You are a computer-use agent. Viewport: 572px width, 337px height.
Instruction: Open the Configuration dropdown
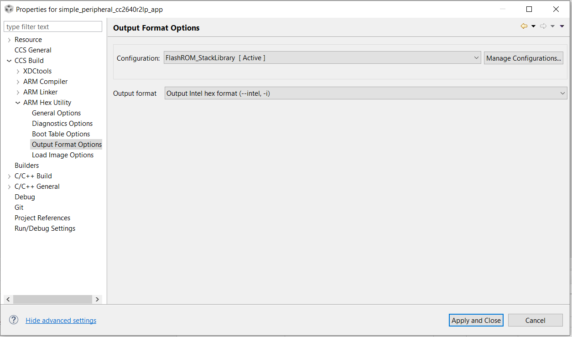point(322,58)
